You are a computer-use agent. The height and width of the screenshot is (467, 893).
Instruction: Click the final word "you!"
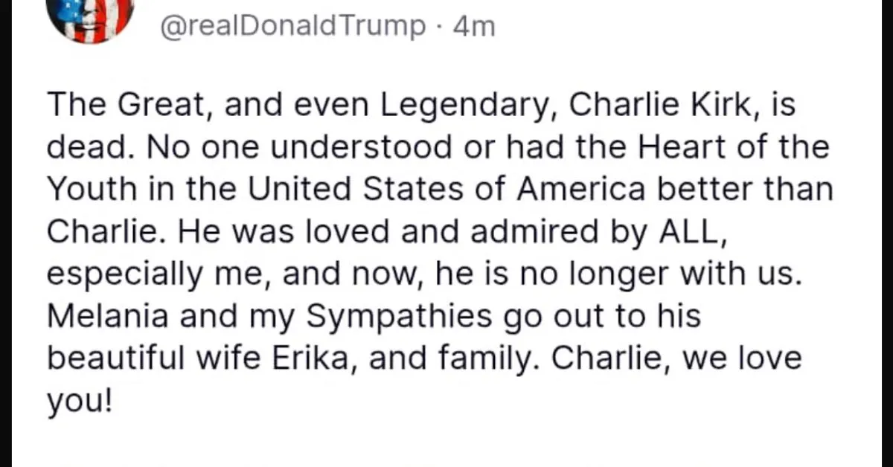[x=81, y=402]
